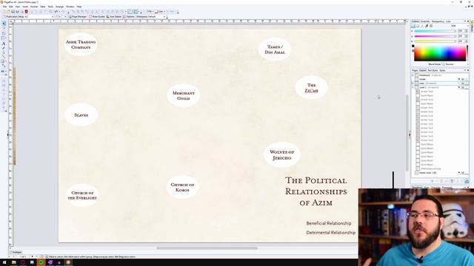
Task: Click the green taskbar app icon
Action: (x=41, y=262)
